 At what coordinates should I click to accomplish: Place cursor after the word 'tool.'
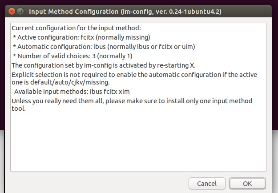coord(26,109)
